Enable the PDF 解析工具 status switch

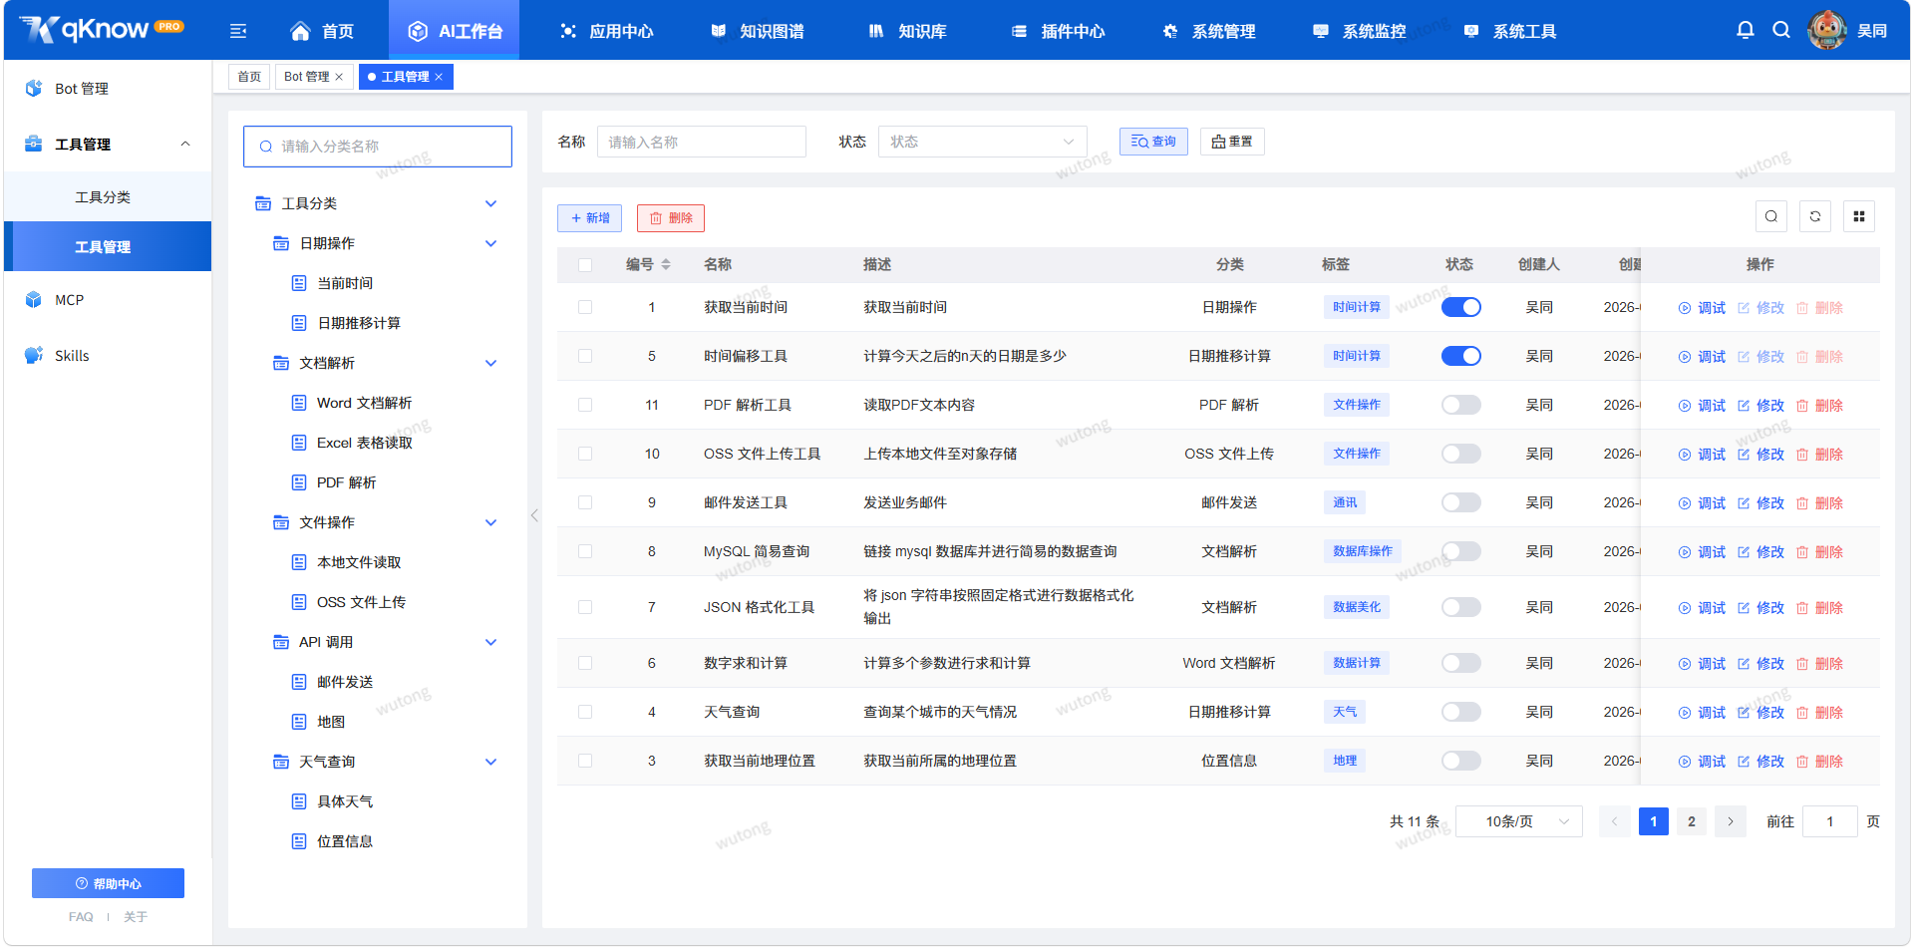(x=1461, y=405)
